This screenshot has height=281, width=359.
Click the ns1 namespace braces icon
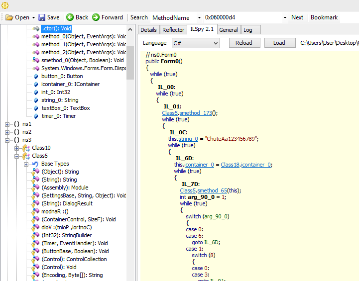click(x=17, y=124)
